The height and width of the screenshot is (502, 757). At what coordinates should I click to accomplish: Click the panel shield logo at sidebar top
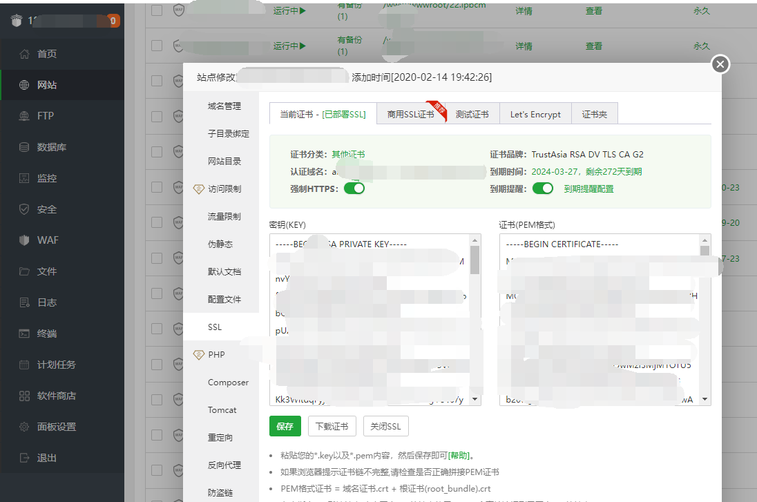click(x=17, y=20)
